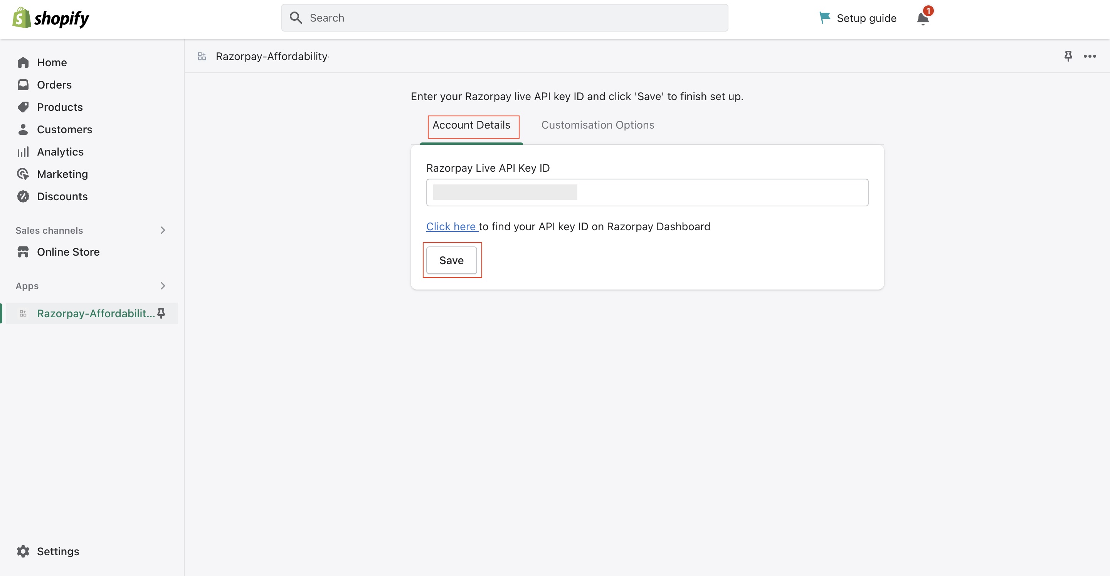Screen dimensions: 1110x576
Task: Open Online Store
Action: point(68,252)
